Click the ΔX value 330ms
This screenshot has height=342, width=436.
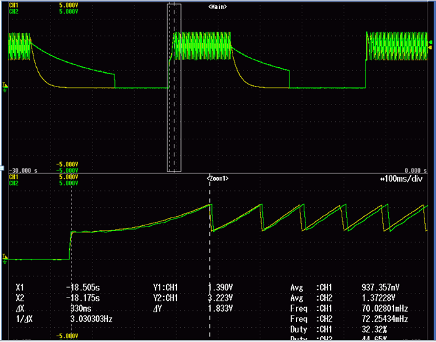point(81,308)
